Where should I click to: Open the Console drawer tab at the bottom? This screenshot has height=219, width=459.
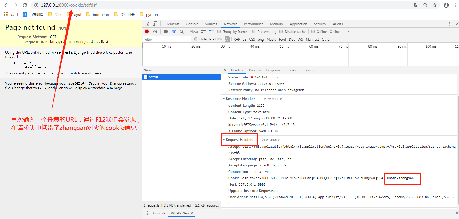point(159,213)
